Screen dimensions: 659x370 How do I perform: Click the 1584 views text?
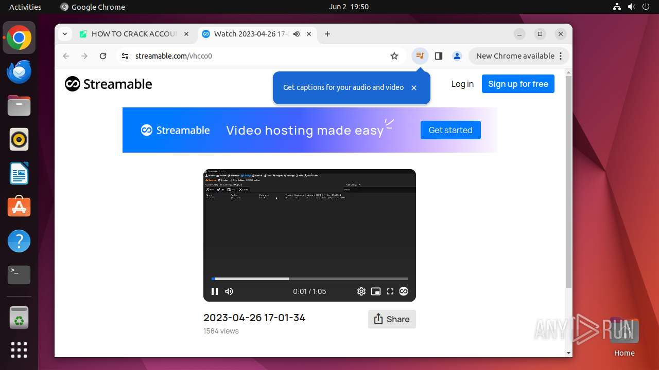221,331
